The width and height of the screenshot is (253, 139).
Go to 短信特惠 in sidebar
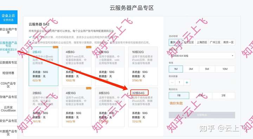8,73
